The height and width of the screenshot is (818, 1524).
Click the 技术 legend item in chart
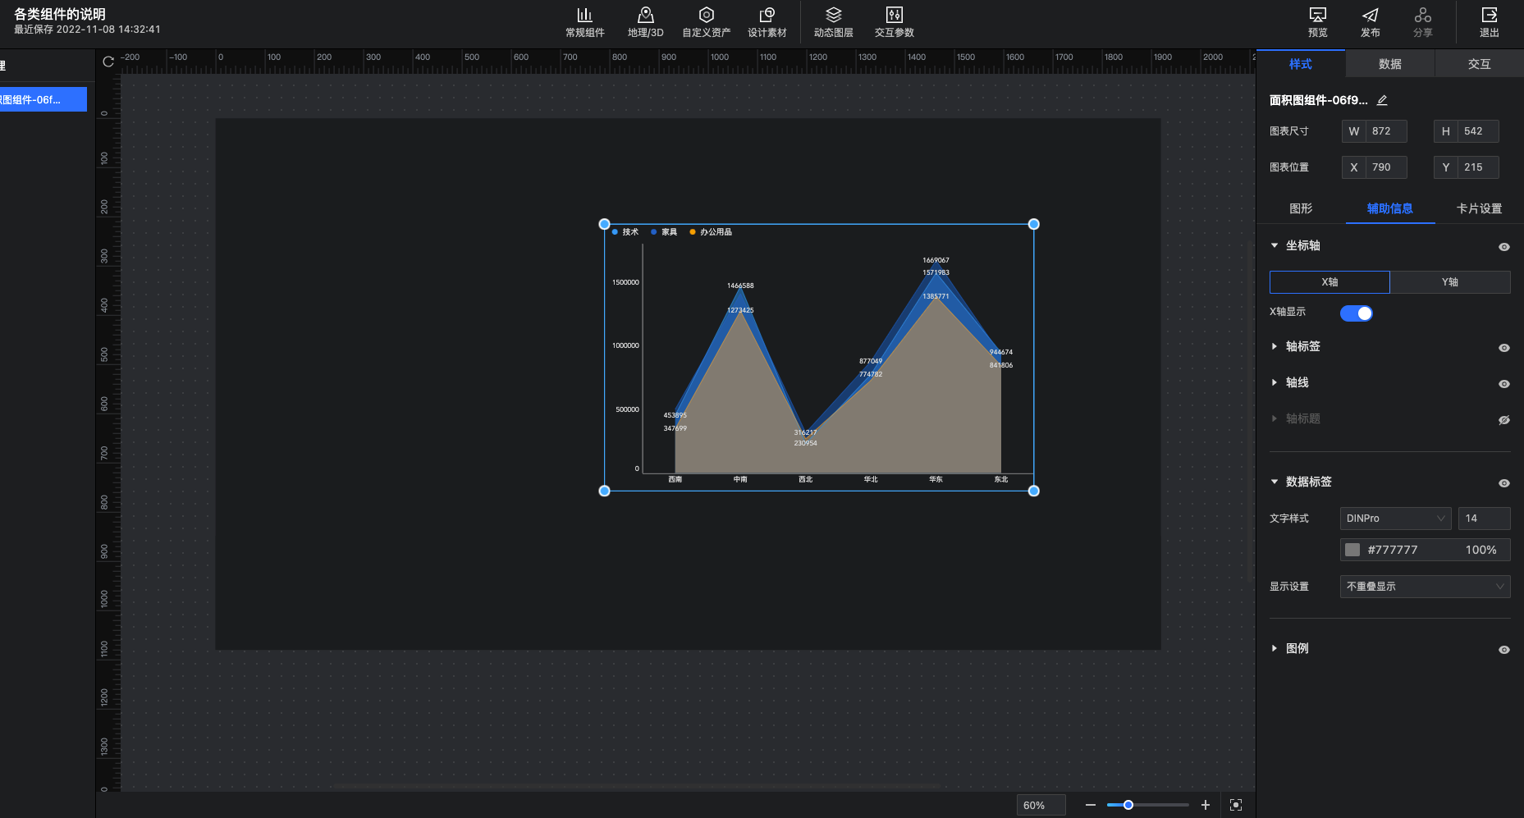pos(625,232)
